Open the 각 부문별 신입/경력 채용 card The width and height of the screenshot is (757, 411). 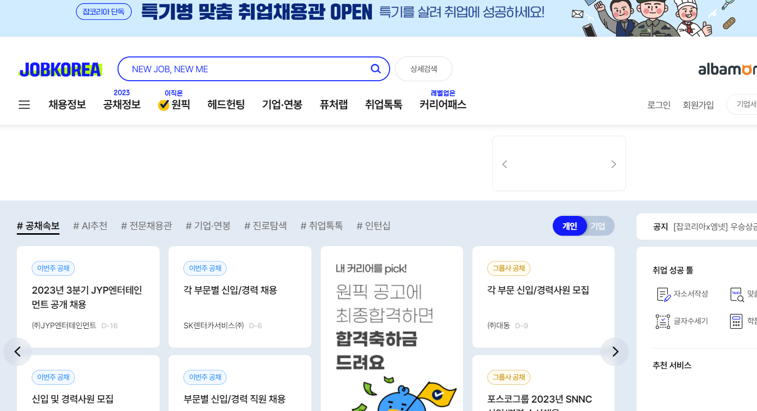pos(240,297)
